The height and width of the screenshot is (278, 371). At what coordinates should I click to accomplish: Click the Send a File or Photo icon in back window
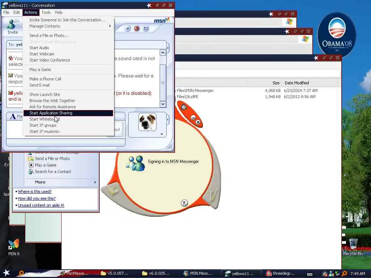pyautogui.click(x=30, y=159)
